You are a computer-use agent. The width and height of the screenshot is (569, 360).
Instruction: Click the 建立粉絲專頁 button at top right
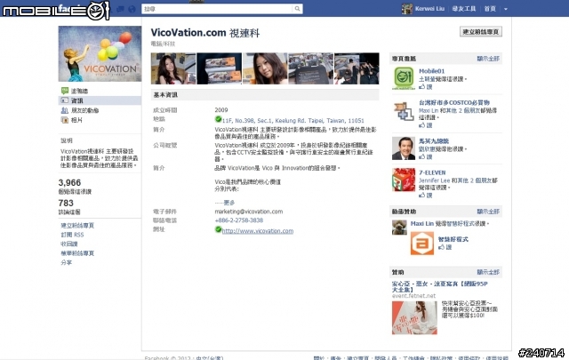(481, 32)
